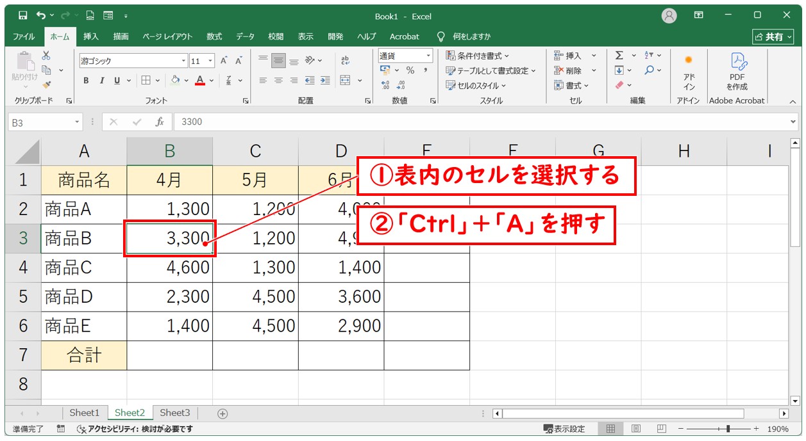Click the wrap text icon
This screenshot has width=806, height=441.
(346, 60)
